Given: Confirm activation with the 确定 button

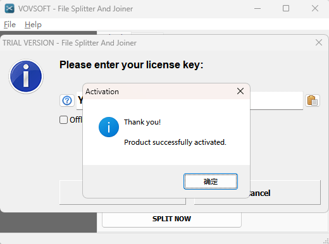Looking at the screenshot, I should point(211,181).
